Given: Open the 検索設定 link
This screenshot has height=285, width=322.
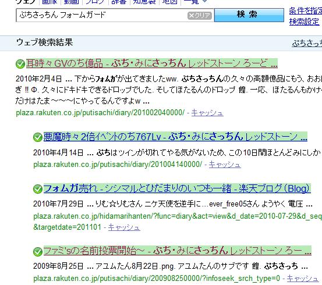Looking at the screenshot, I should click(x=304, y=22).
